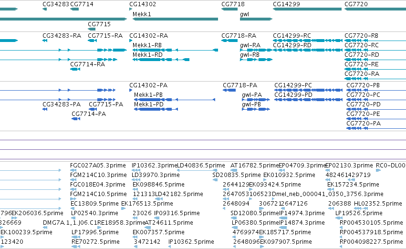Select transcript CG7720-RB
This screenshot has width=406, height=249.
tap(361, 36)
